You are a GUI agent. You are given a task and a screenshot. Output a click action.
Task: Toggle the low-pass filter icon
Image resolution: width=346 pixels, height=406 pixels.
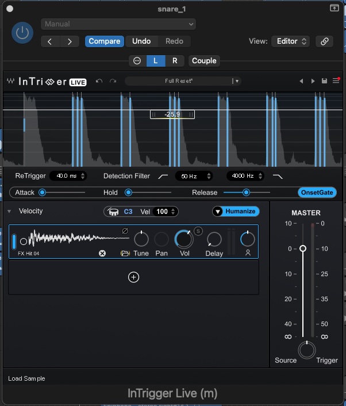tap(278, 177)
